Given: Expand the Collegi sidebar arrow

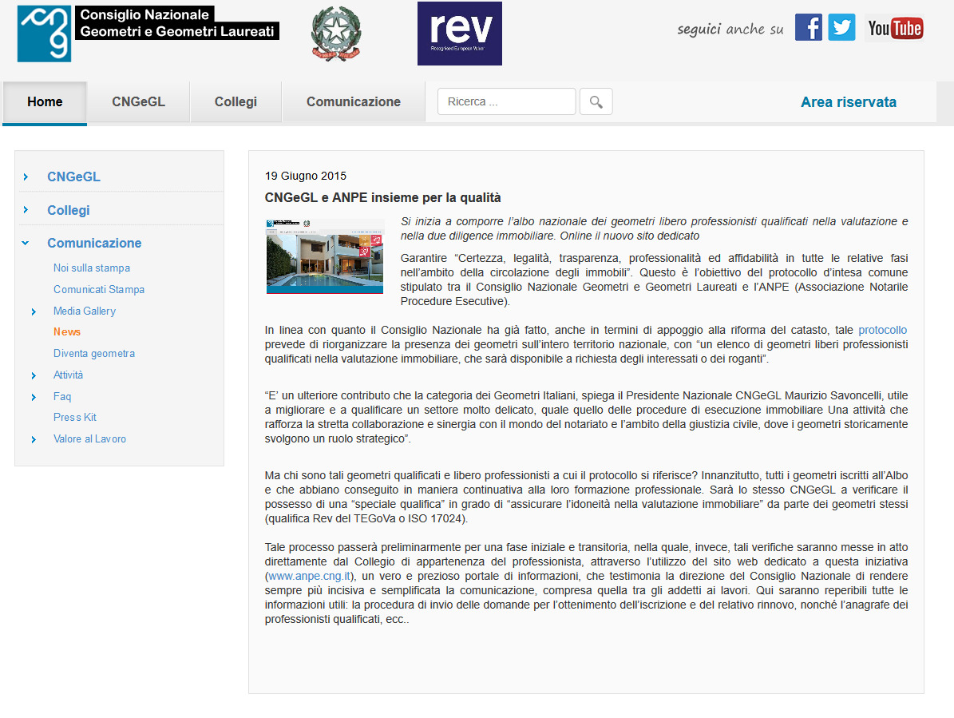Looking at the screenshot, I should (x=26, y=210).
